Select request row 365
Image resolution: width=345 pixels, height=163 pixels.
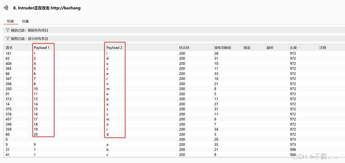tap(174, 69)
